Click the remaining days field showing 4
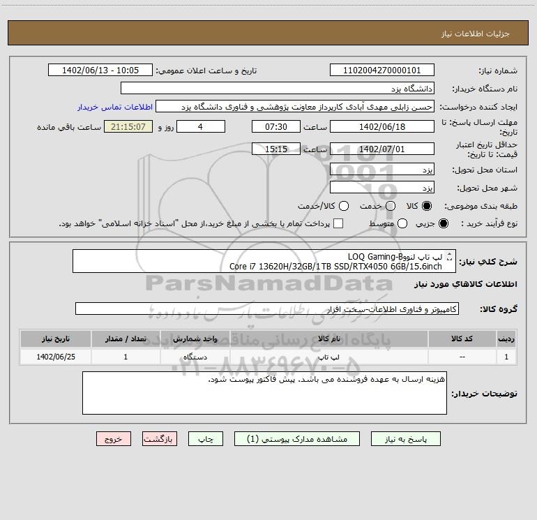This screenshot has height=520, width=537. (x=201, y=126)
